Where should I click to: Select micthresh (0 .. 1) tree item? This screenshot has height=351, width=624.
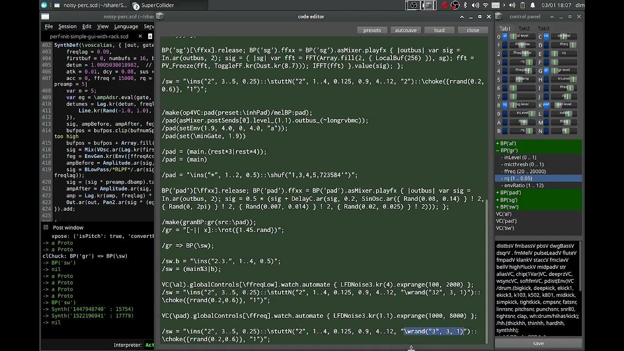pyautogui.click(x=539, y=164)
